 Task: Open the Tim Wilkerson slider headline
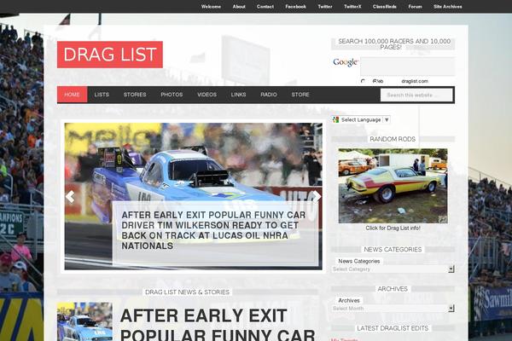(x=213, y=230)
